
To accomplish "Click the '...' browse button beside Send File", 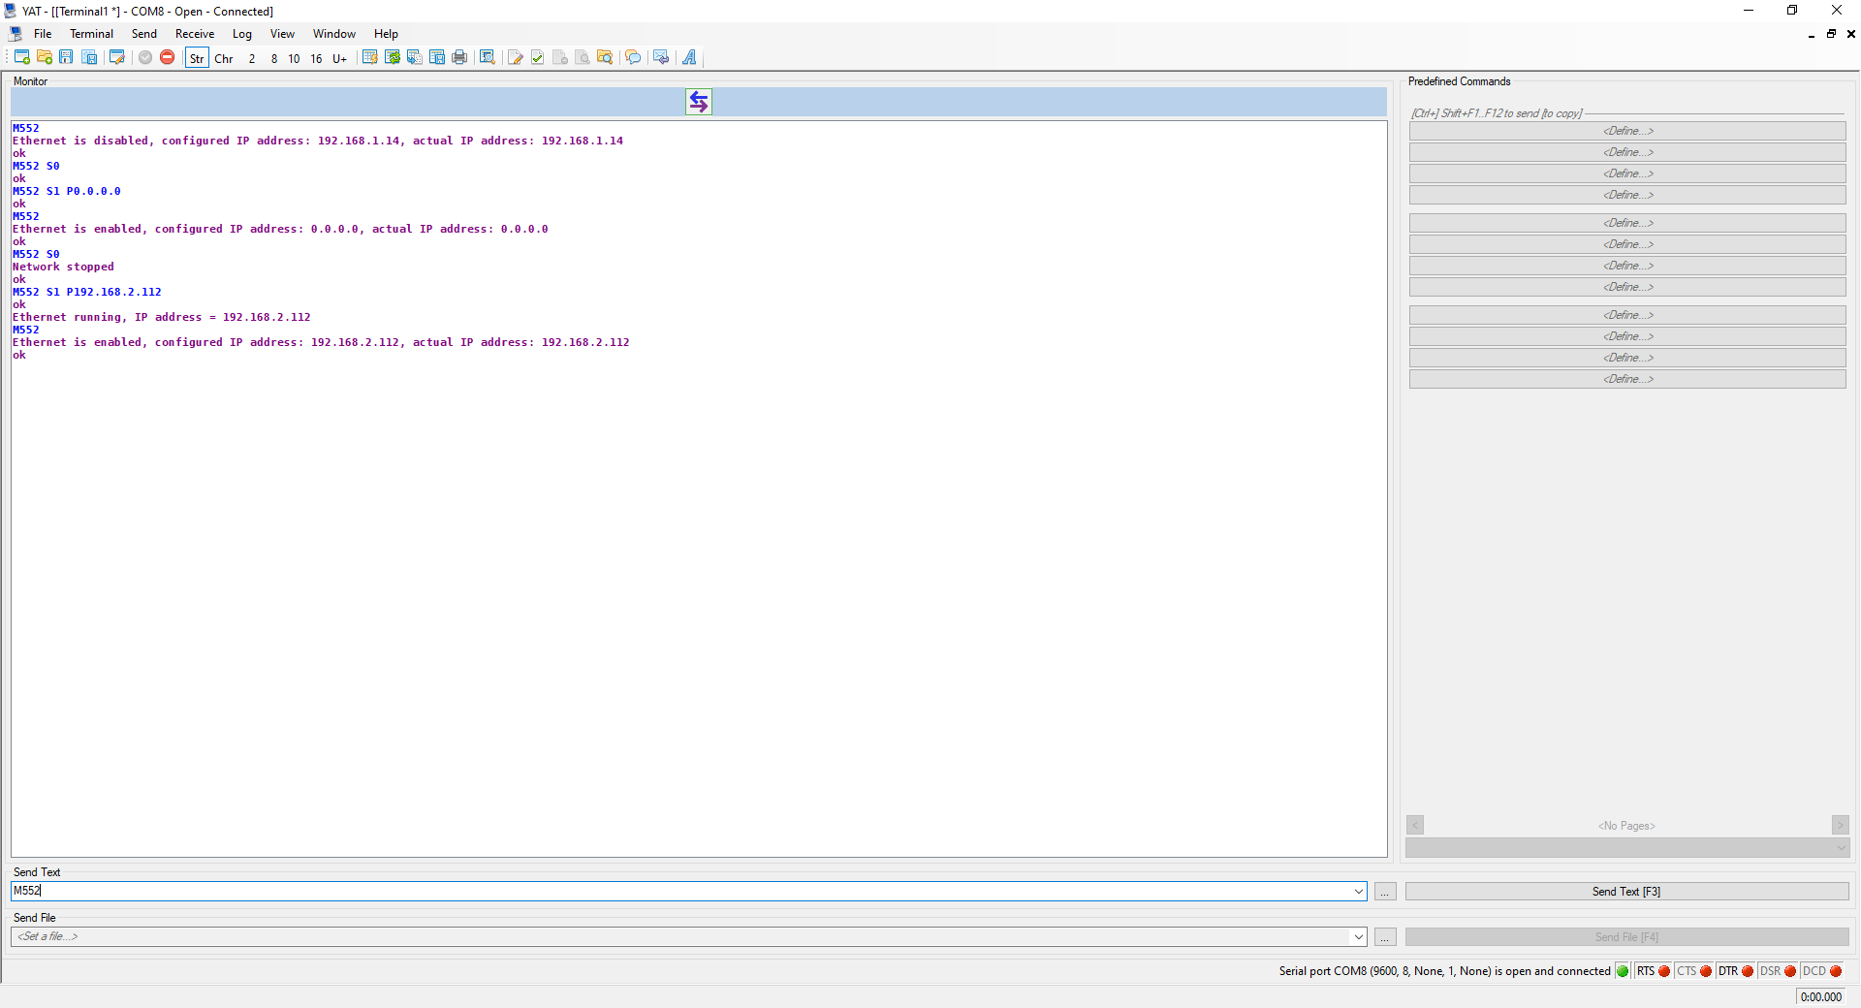I will point(1385,937).
